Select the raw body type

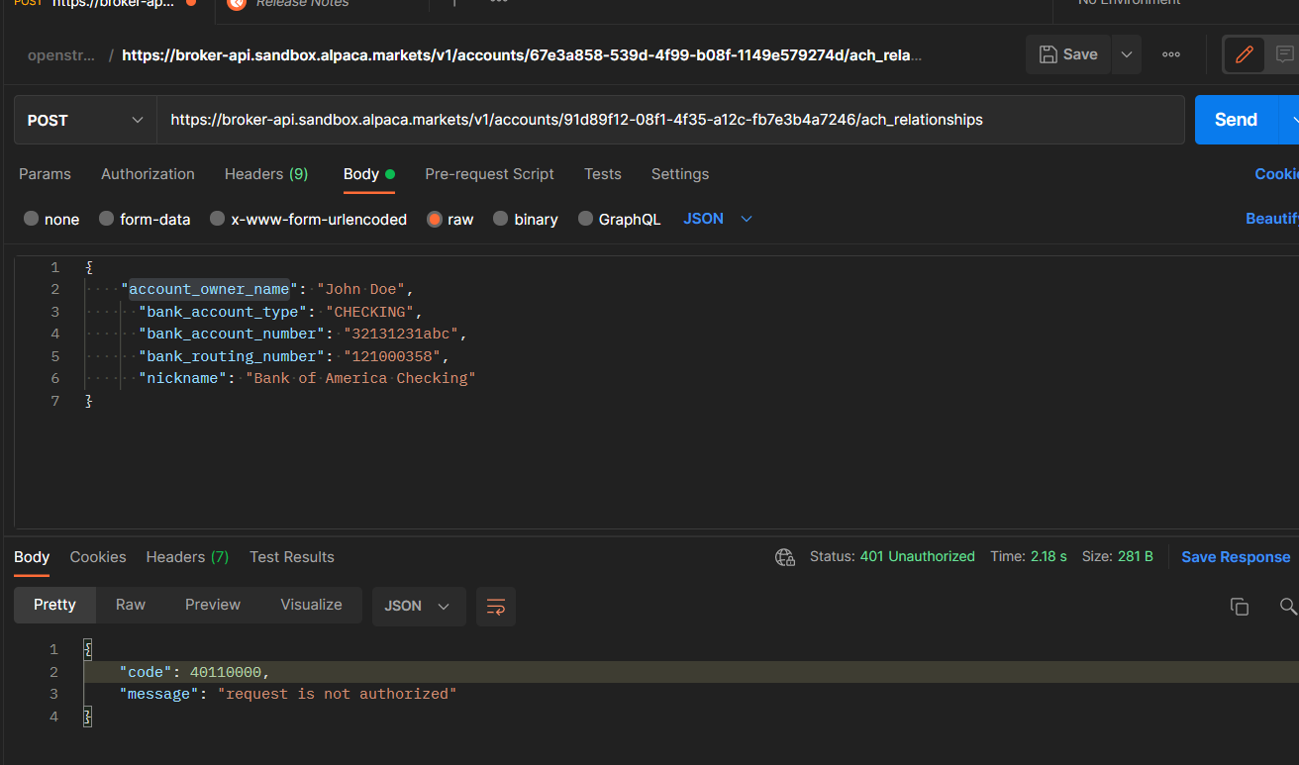[x=450, y=220]
